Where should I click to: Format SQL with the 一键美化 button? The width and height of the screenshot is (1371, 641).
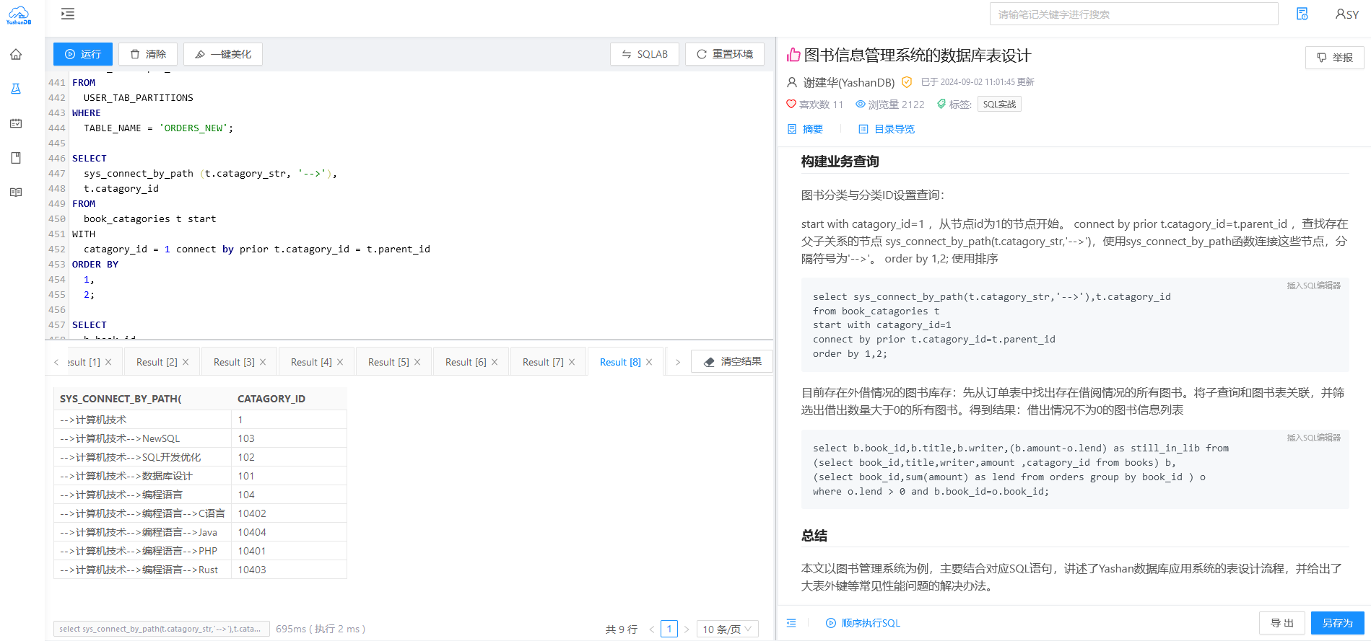tap(223, 54)
